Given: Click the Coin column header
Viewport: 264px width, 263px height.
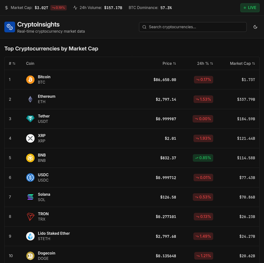Looking at the screenshot, I should tap(30, 63).
